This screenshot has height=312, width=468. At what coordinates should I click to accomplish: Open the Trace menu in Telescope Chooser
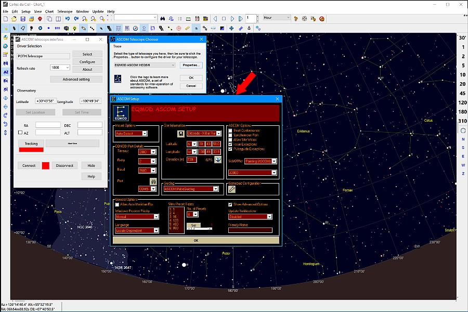tap(118, 46)
